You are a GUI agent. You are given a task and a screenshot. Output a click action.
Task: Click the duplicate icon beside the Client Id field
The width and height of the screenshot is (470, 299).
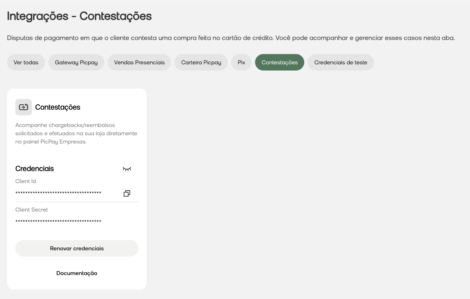pyautogui.click(x=127, y=193)
